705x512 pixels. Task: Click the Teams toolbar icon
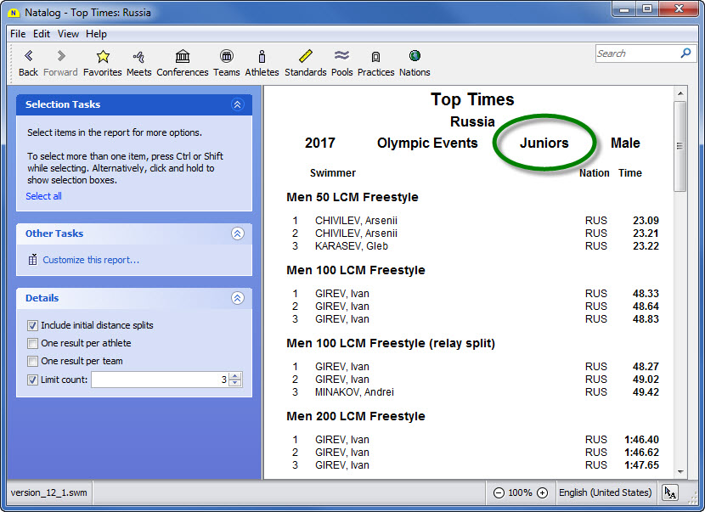tap(226, 57)
